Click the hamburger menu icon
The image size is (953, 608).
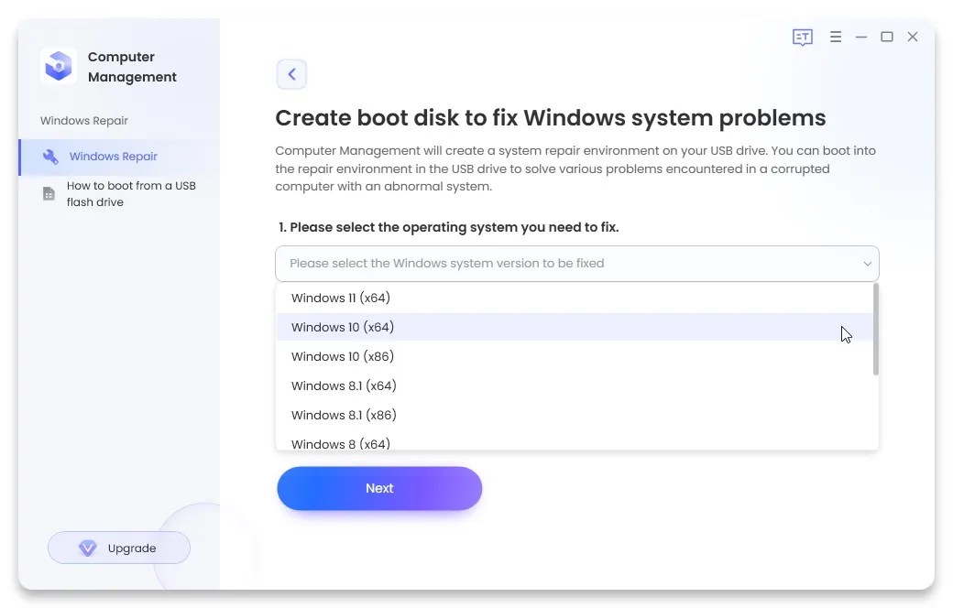pyautogui.click(x=836, y=37)
